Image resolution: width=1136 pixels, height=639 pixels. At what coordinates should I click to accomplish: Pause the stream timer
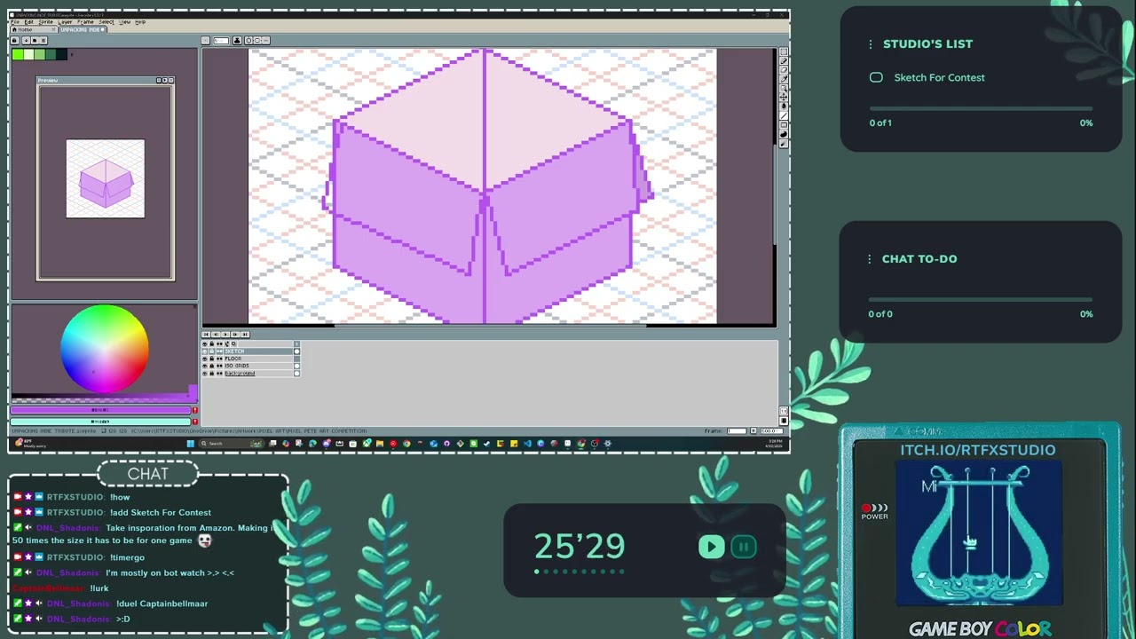744,547
